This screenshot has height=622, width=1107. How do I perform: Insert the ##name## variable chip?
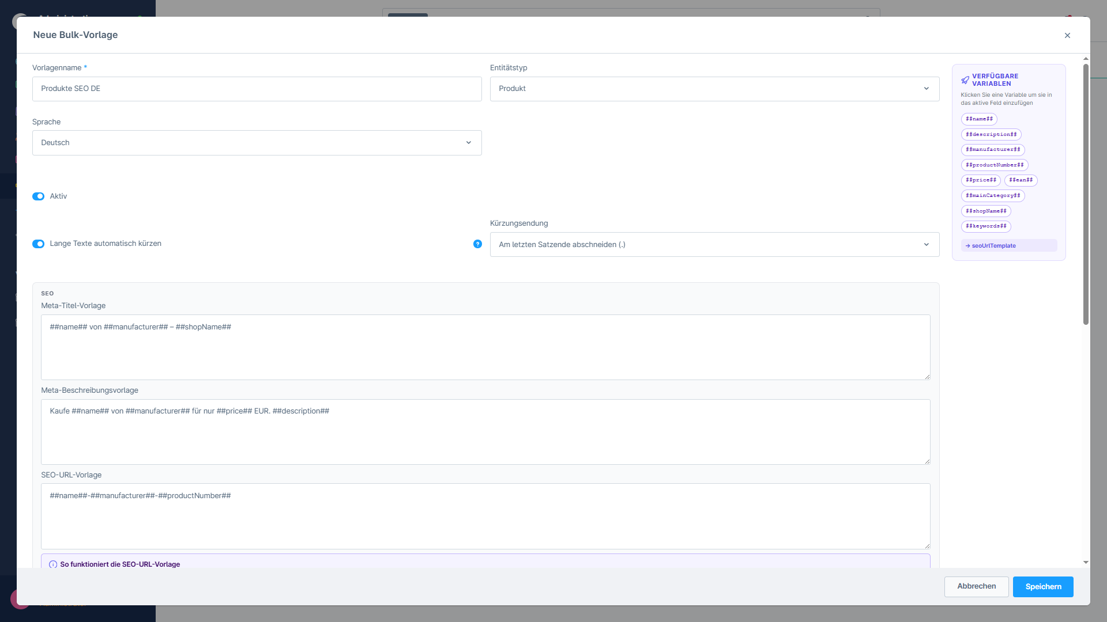point(979,119)
